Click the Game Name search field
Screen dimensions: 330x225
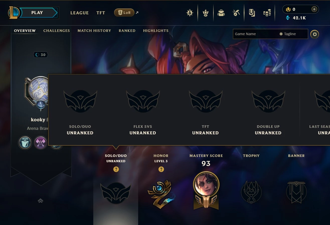pos(255,34)
